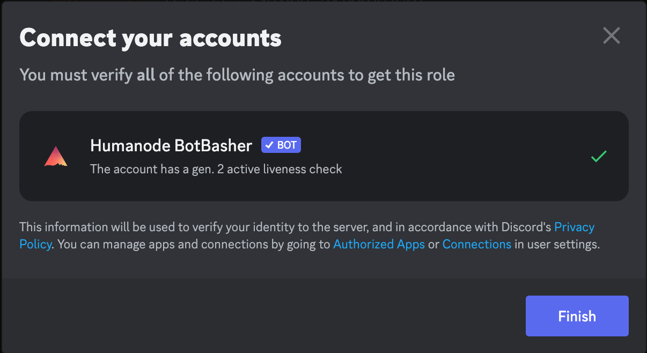The image size is (647, 353).
Task: Click the words 'to get this role'
Action: coord(410,75)
